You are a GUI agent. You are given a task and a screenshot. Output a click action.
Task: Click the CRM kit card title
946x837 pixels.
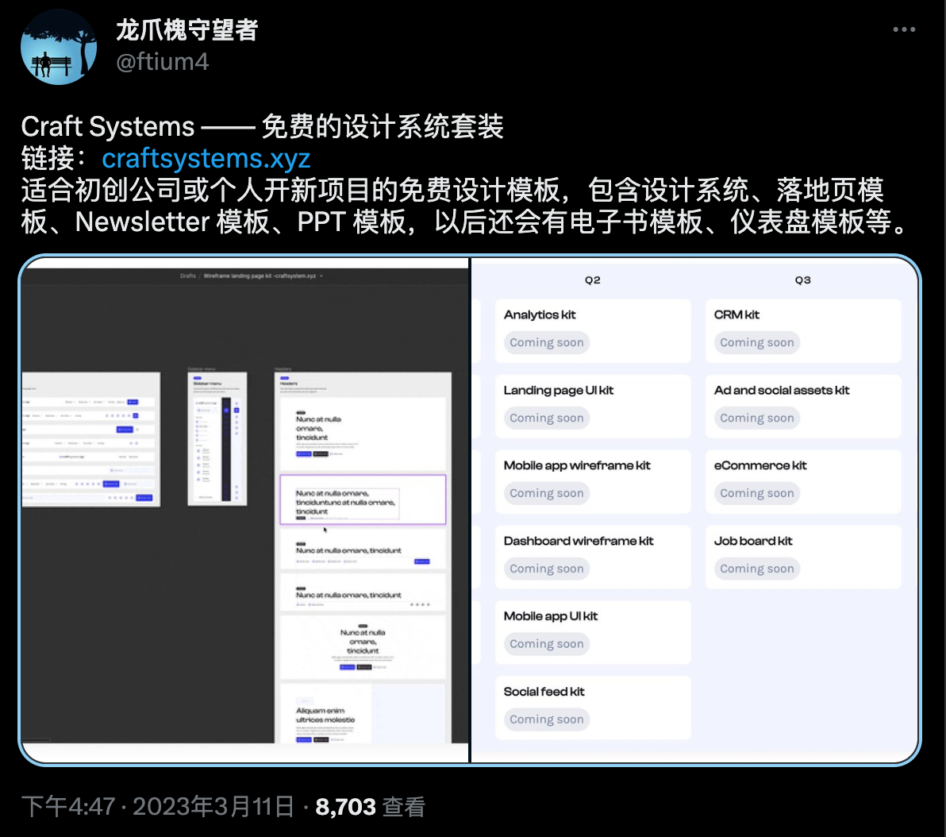tap(736, 314)
